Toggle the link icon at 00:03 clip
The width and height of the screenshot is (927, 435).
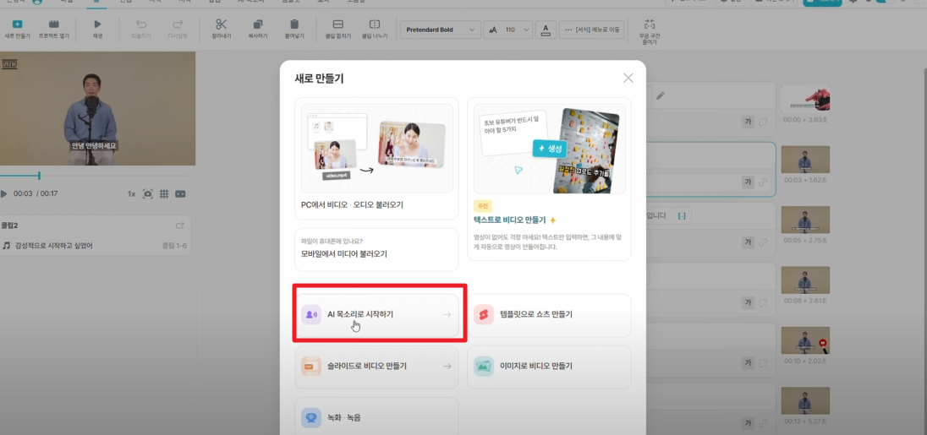(x=763, y=182)
